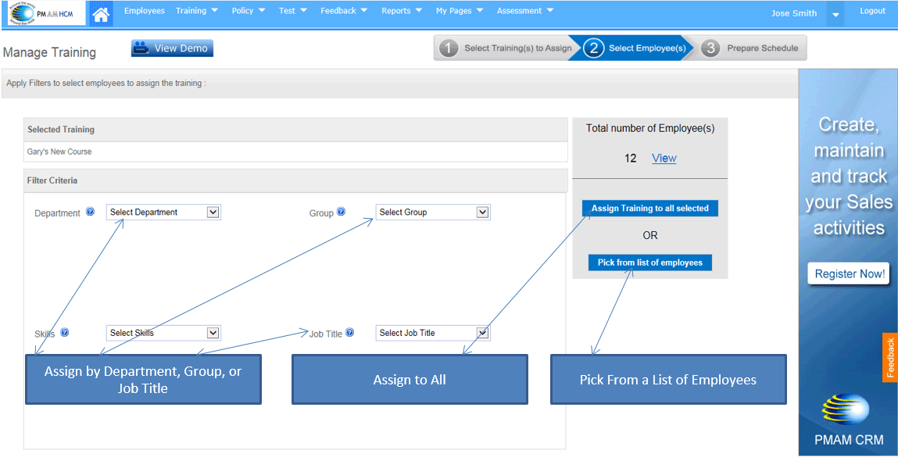Image resolution: width=898 pixels, height=461 pixels.
Task: Open the Select Job Title dropdown
Action: [x=432, y=333]
